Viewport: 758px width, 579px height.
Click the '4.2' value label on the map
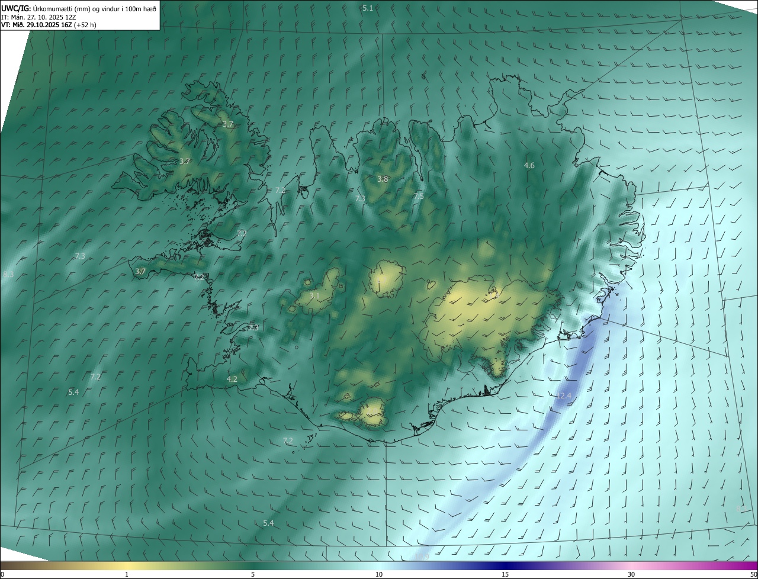click(x=232, y=379)
